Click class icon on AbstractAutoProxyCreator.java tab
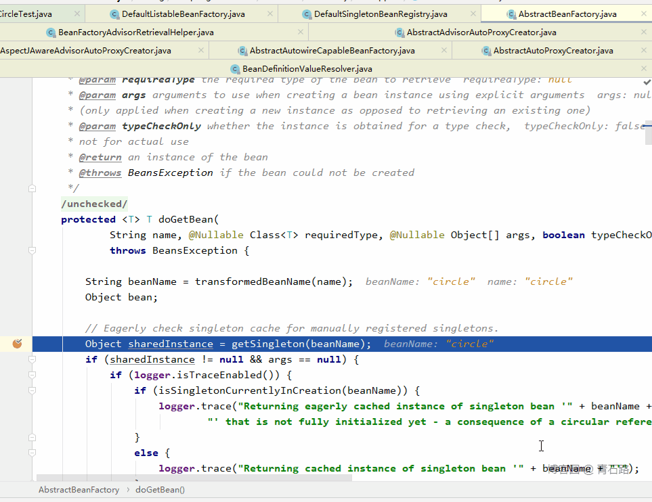 pyautogui.click(x=486, y=51)
